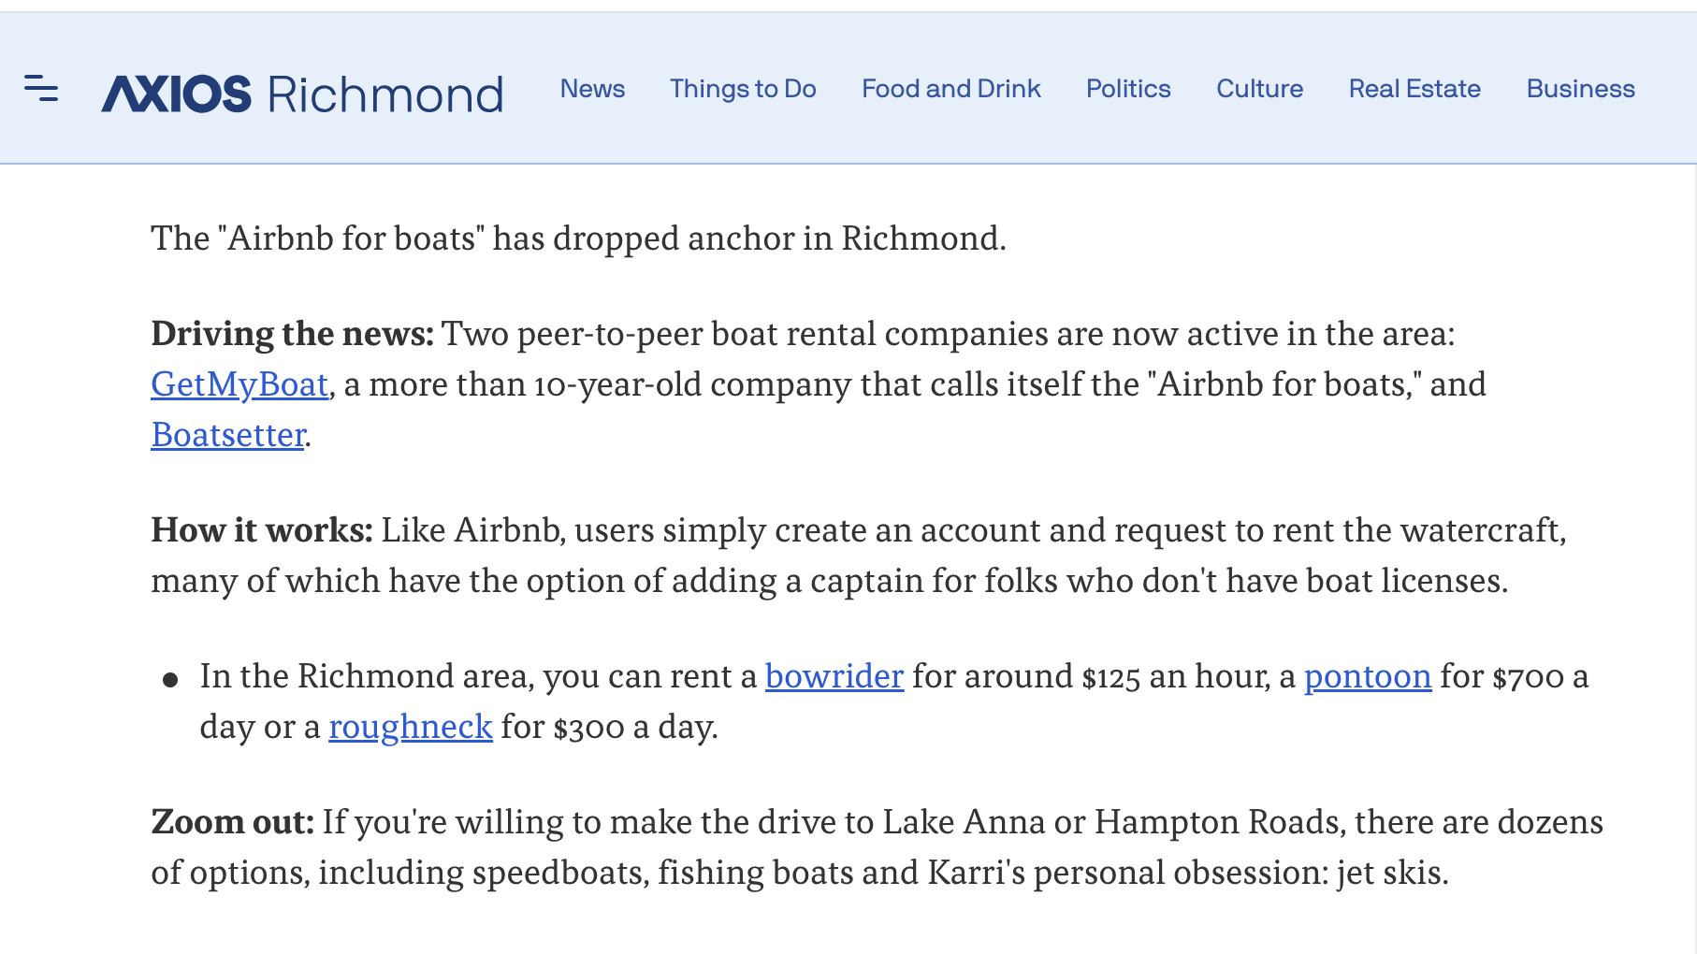Follow the GetMyBoat link
This screenshot has height=954, width=1697.
(x=239, y=384)
